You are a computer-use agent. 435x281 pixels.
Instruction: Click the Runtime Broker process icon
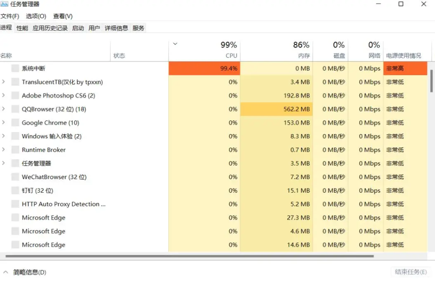click(x=15, y=150)
